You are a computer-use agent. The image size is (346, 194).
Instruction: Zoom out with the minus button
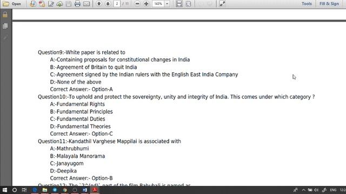[x=137, y=4]
